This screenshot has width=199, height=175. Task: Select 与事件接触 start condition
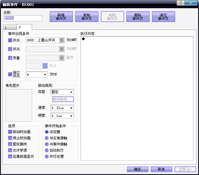click(47, 144)
